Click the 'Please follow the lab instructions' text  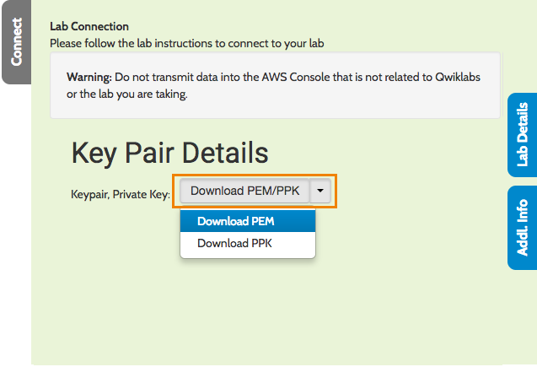click(186, 42)
